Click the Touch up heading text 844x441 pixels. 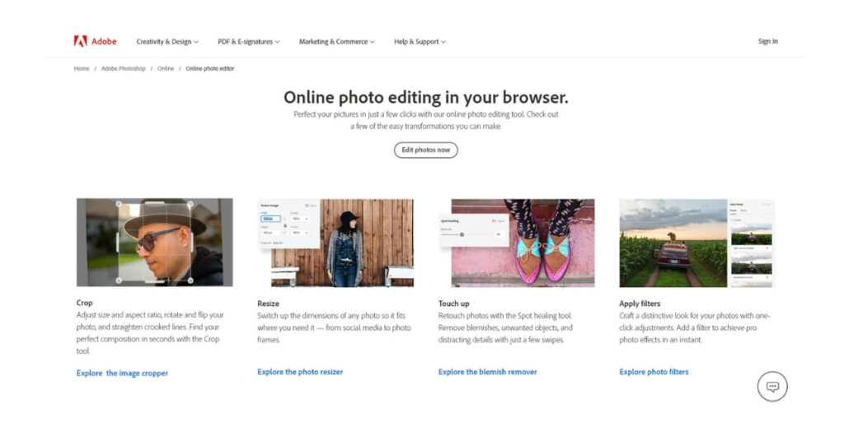[454, 304]
